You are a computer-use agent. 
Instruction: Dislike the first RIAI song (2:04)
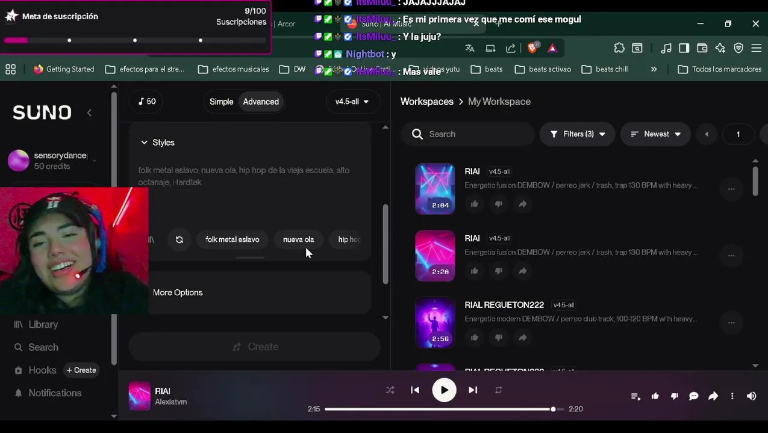tap(498, 204)
